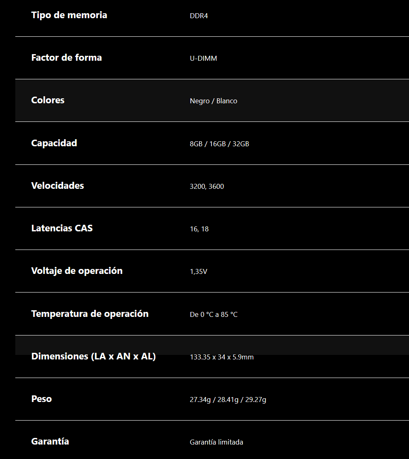Click the 1,35V voltage value

[198, 271]
